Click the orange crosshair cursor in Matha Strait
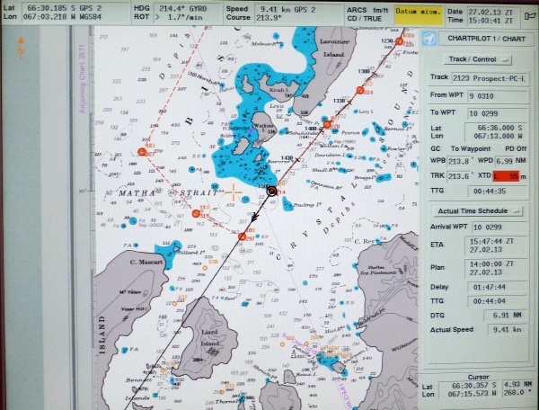539x410 pixels. [234, 192]
